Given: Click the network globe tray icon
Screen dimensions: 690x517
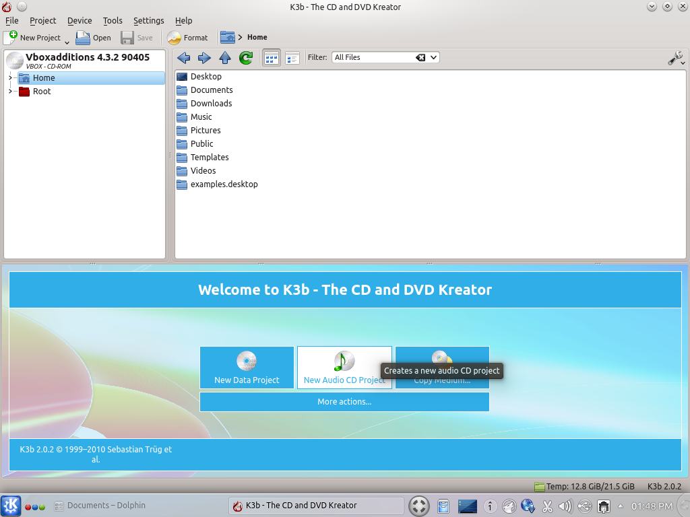Looking at the screenshot, I should (528, 506).
